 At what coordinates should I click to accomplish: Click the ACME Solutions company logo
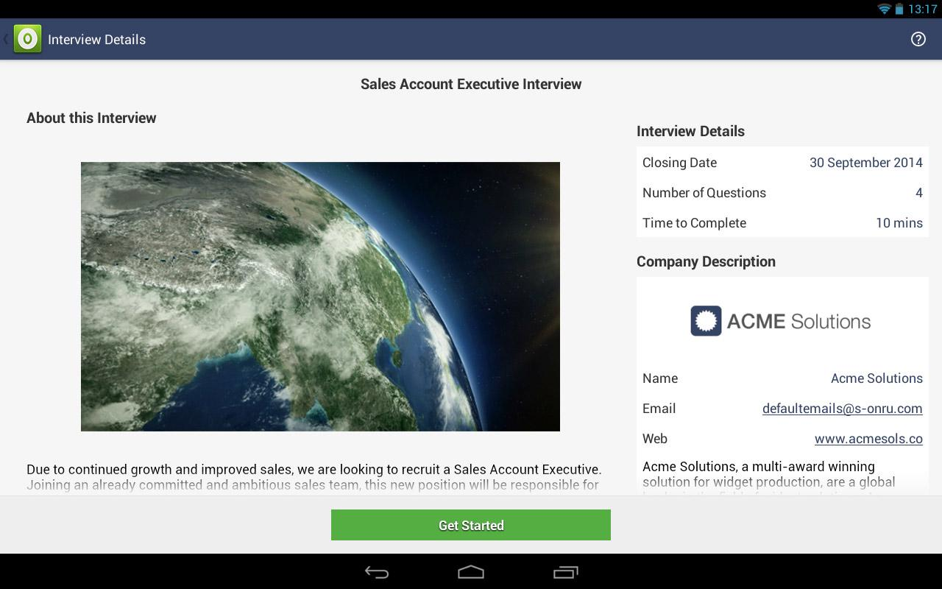[781, 321]
